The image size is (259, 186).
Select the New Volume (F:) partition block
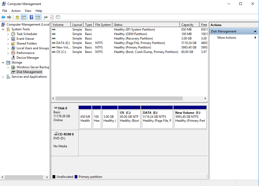pos(190,117)
